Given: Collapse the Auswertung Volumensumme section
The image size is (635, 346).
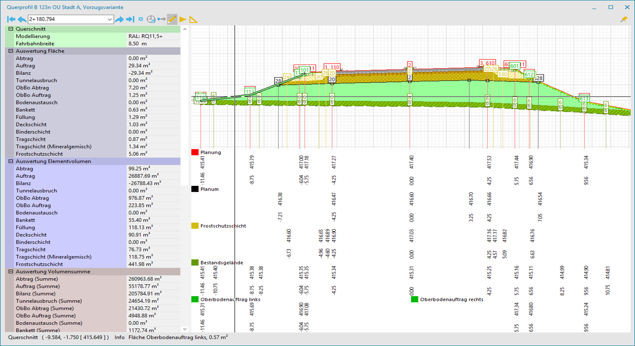Looking at the screenshot, I should pyautogui.click(x=11, y=272).
